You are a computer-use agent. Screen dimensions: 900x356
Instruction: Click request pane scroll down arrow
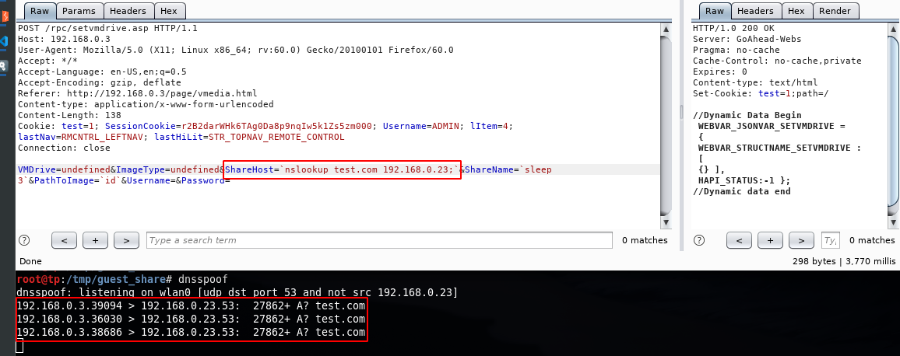pos(666,222)
